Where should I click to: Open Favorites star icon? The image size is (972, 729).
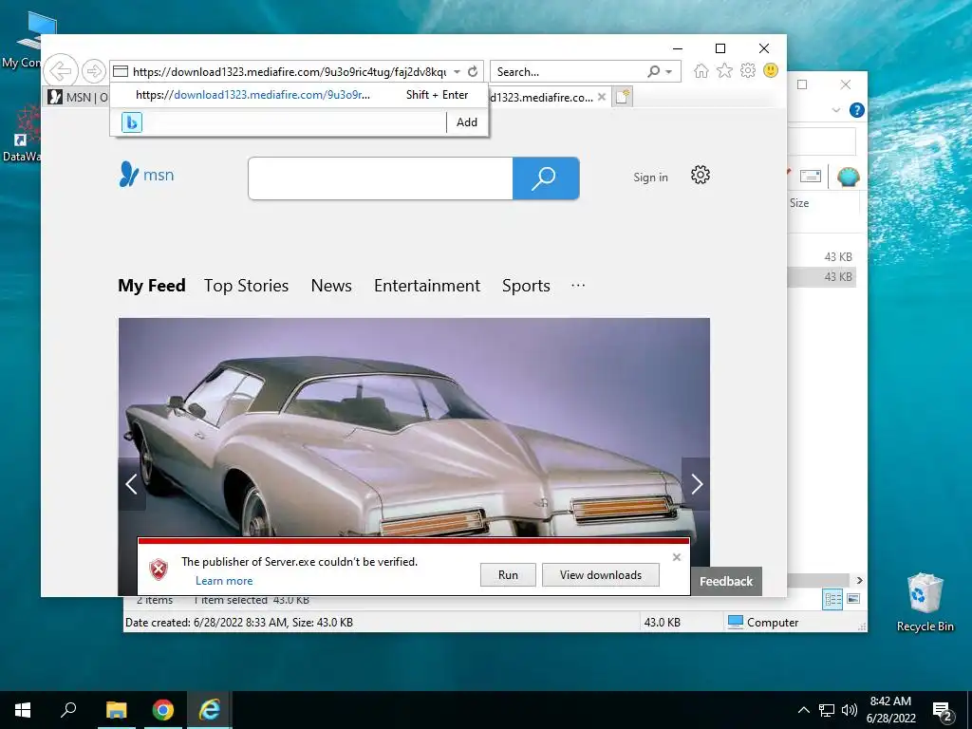click(x=724, y=70)
